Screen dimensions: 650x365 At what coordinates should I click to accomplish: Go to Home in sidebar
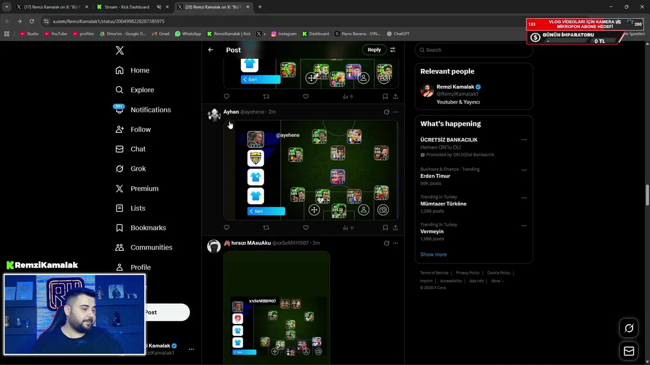(133, 70)
